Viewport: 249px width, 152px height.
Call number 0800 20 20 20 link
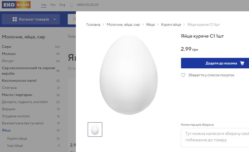(87, 5)
